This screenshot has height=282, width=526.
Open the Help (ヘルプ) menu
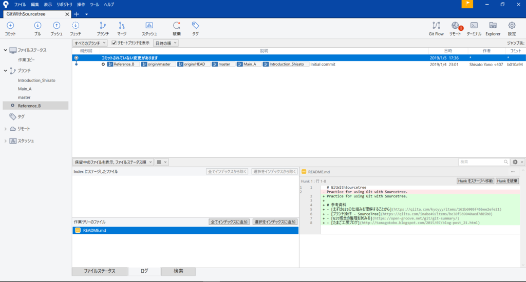(x=109, y=5)
